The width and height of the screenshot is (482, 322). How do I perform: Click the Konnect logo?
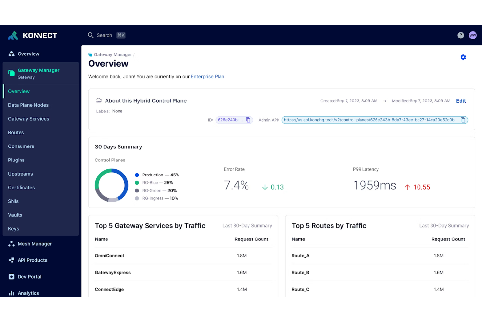pos(33,35)
